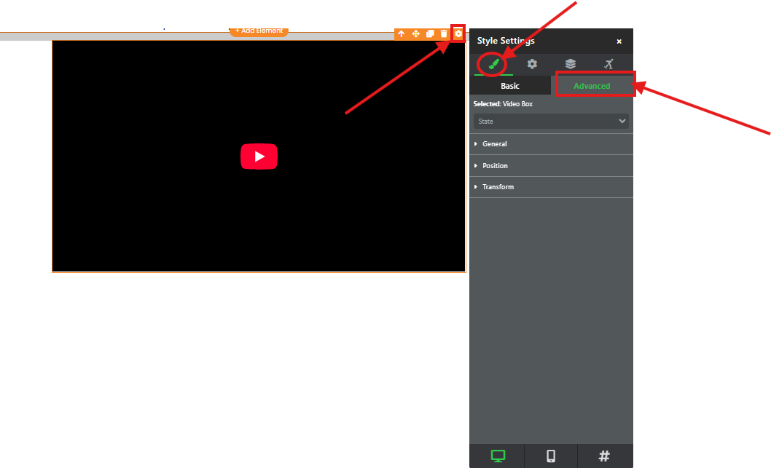Open the gear settings tab in Style Settings
Viewport: 771px width, 468px height.
532,64
